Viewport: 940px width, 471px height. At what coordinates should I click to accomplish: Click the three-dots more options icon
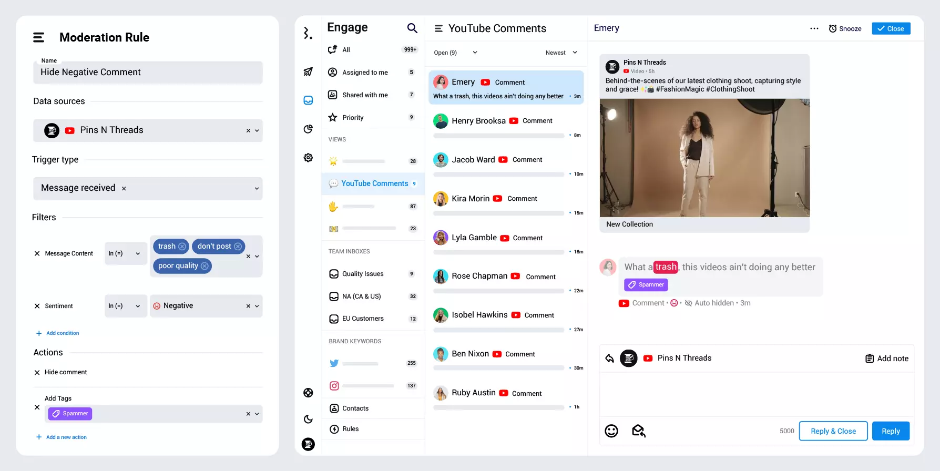tap(814, 28)
